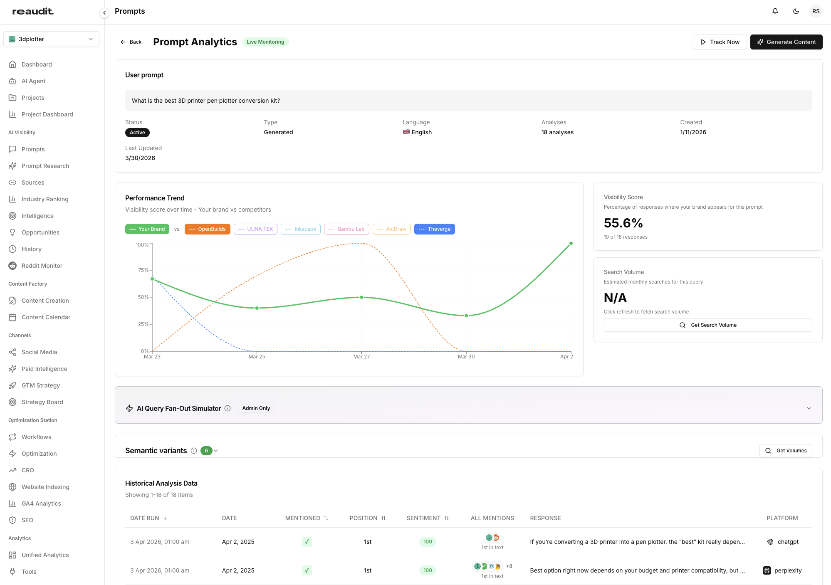Toggle OpenBuilds competitor line on the chart
Screen dimensions: 831x585
click(207, 229)
